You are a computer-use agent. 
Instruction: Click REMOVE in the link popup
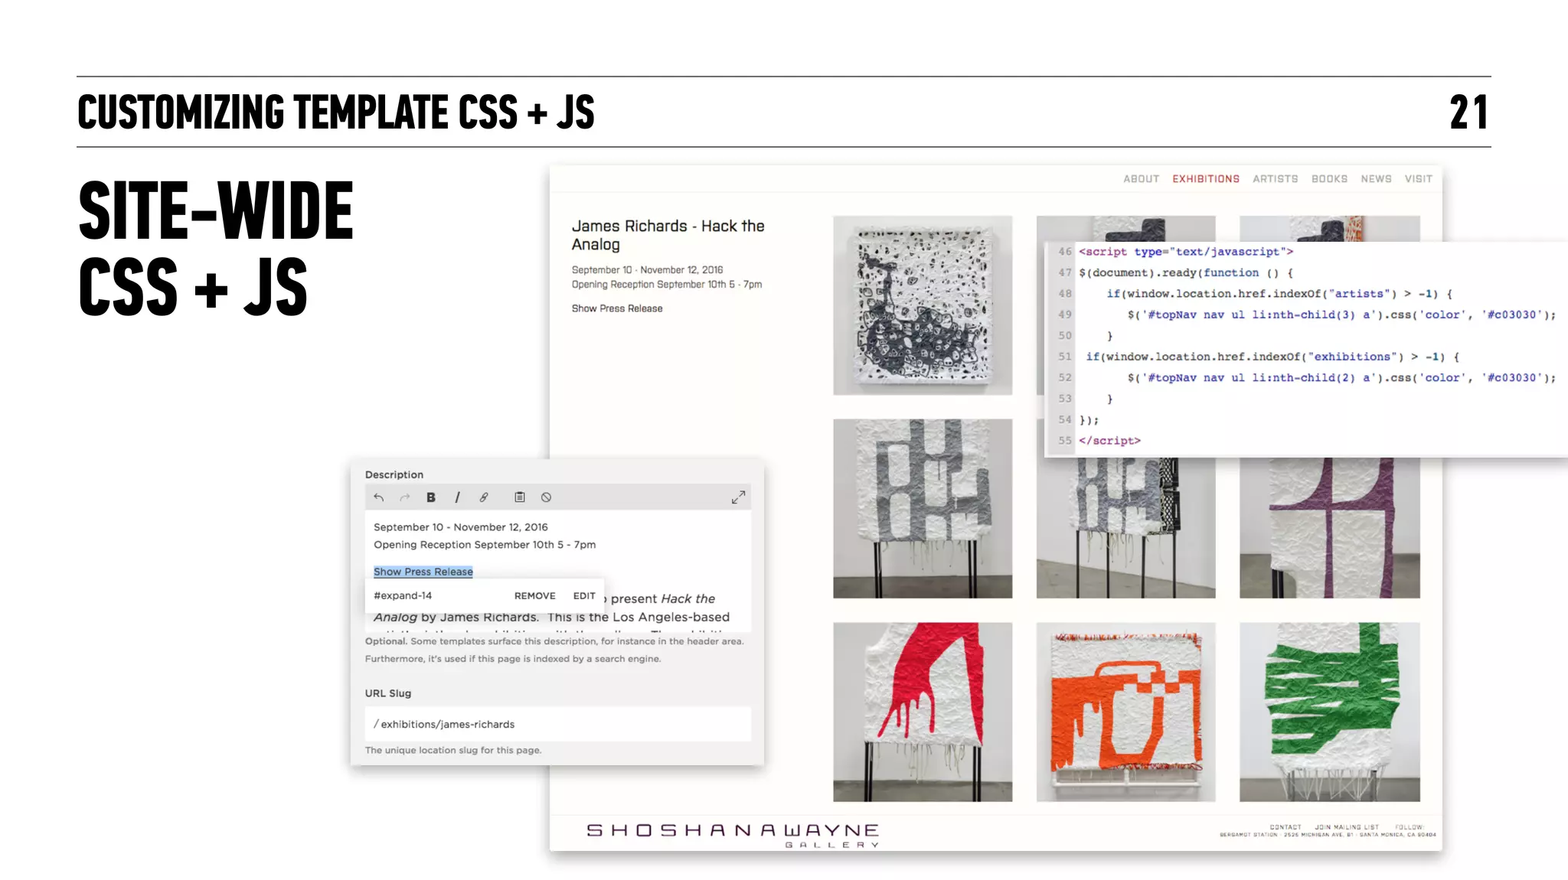pyautogui.click(x=535, y=595)
